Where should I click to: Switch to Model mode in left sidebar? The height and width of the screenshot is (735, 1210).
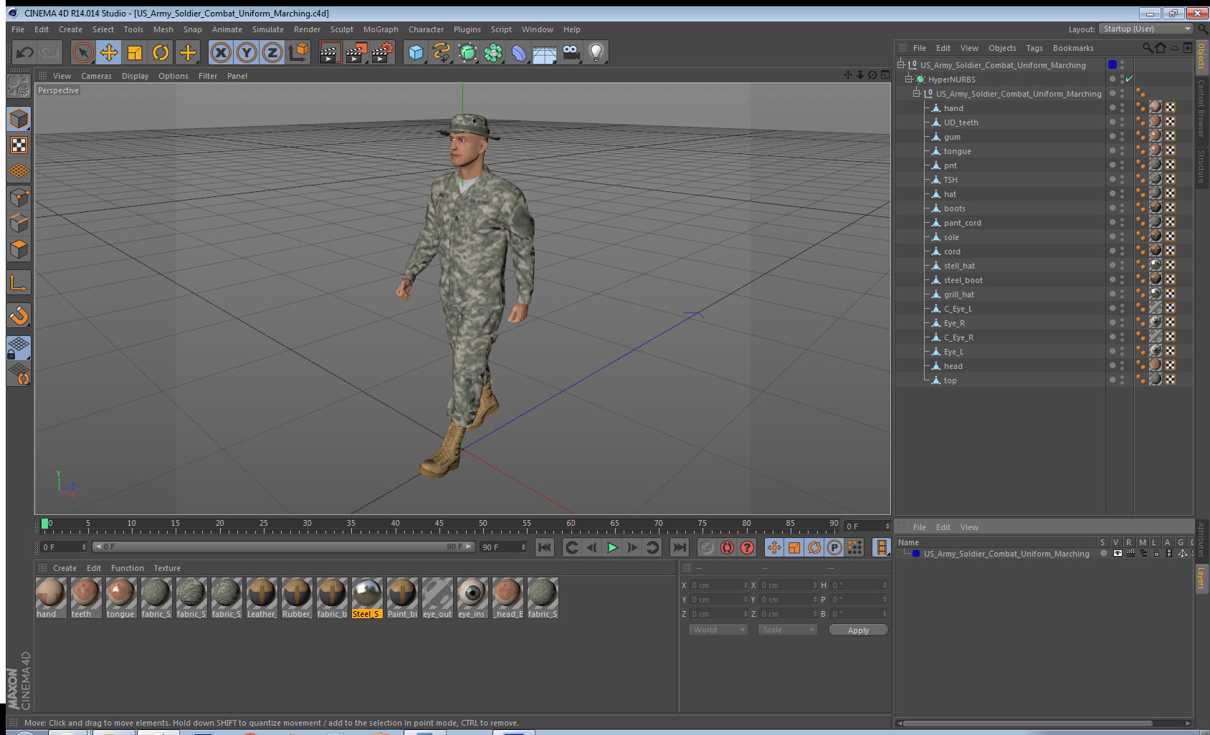click(x=19, y=119)
